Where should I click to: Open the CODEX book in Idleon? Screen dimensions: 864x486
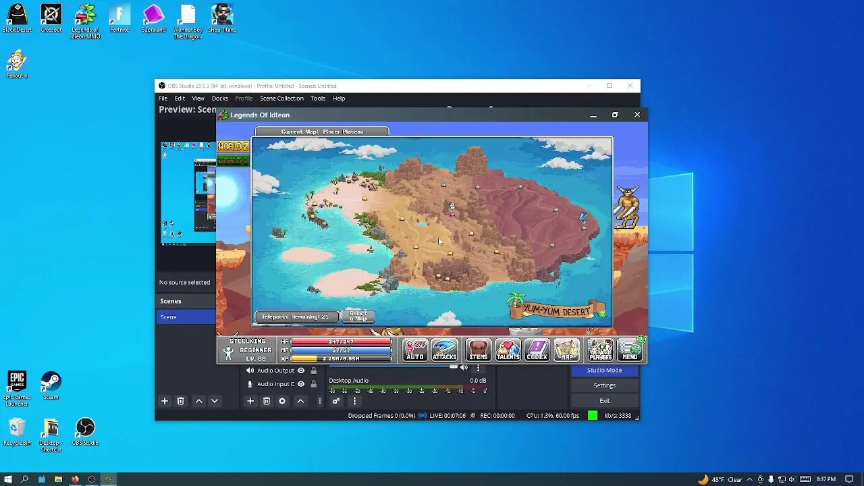[x=537, y=350]
